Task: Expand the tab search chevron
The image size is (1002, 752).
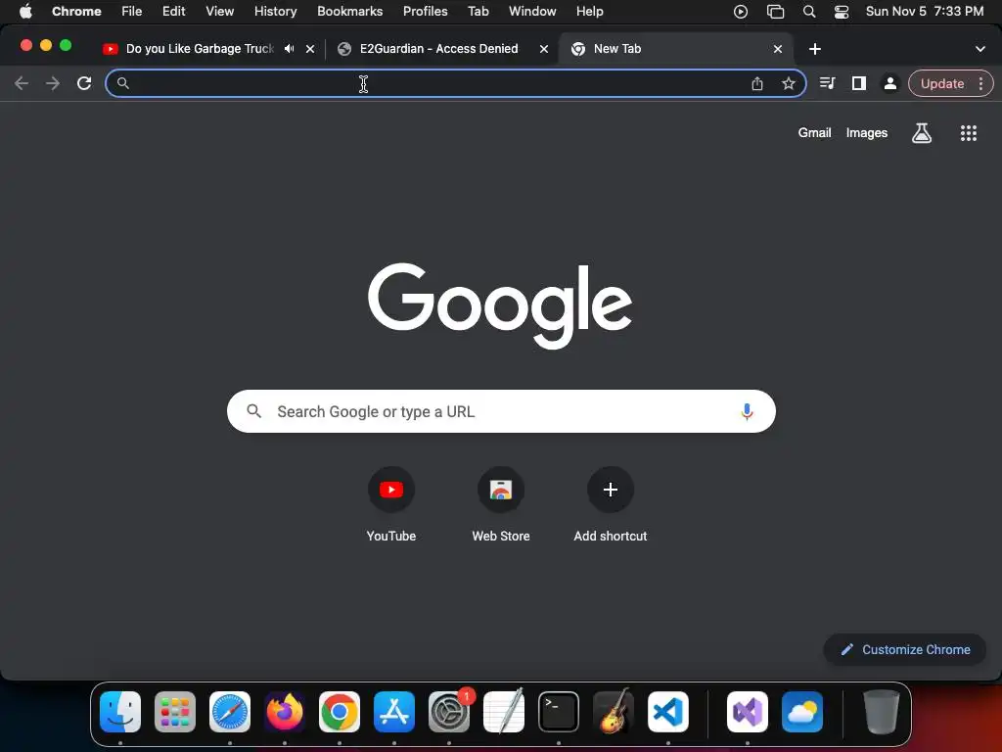Action: click(x=979, y=49)
